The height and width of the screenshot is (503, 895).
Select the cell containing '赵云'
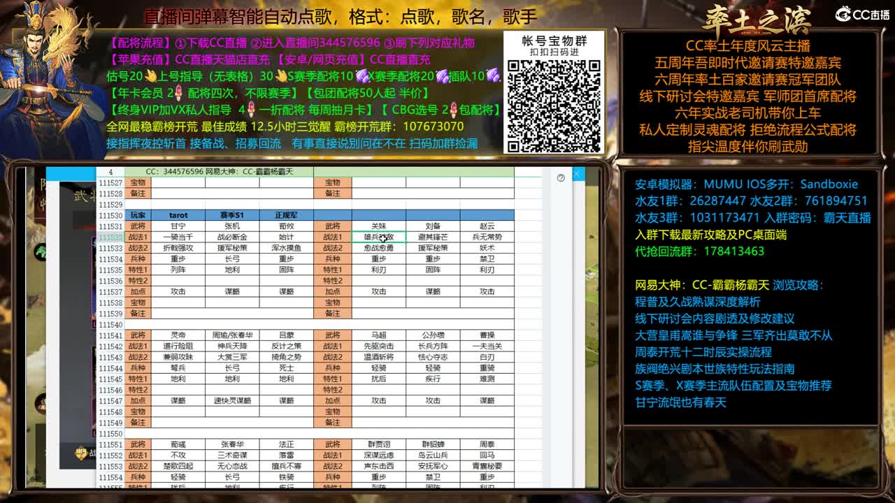pyautogui.click(x=487, y=226)
